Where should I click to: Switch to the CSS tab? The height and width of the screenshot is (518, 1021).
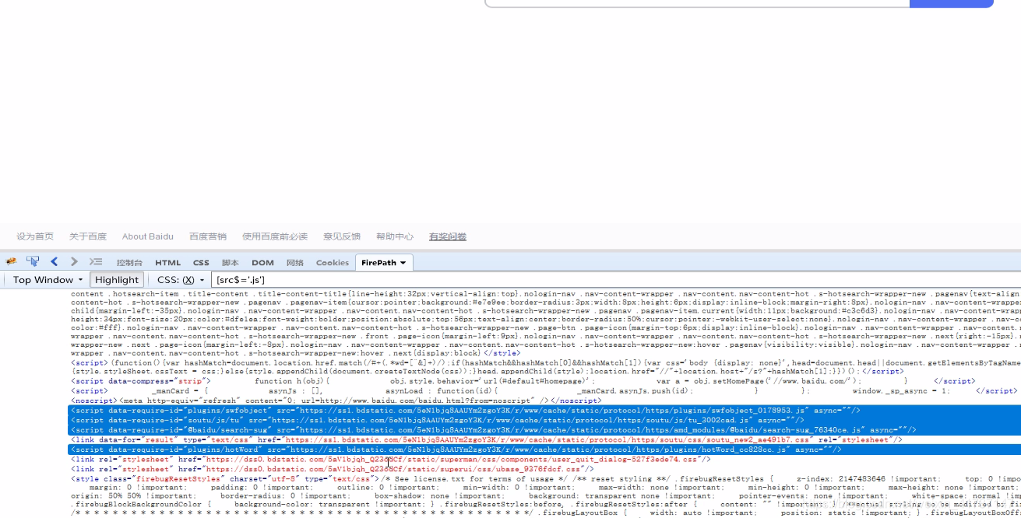[x=201, y=263]
